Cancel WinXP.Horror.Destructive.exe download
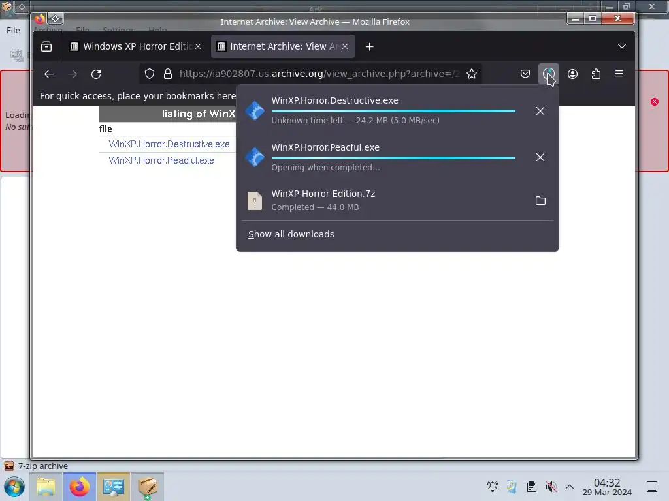This screenshot has width=669, height=501. click(540, 111)
